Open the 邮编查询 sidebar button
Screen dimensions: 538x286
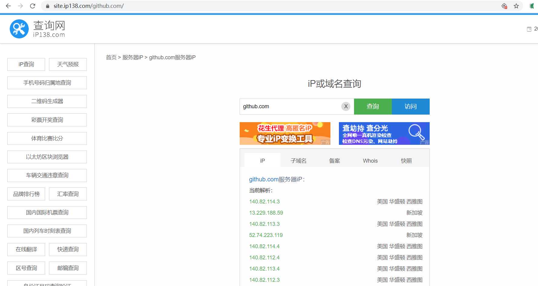click(68, 268)
